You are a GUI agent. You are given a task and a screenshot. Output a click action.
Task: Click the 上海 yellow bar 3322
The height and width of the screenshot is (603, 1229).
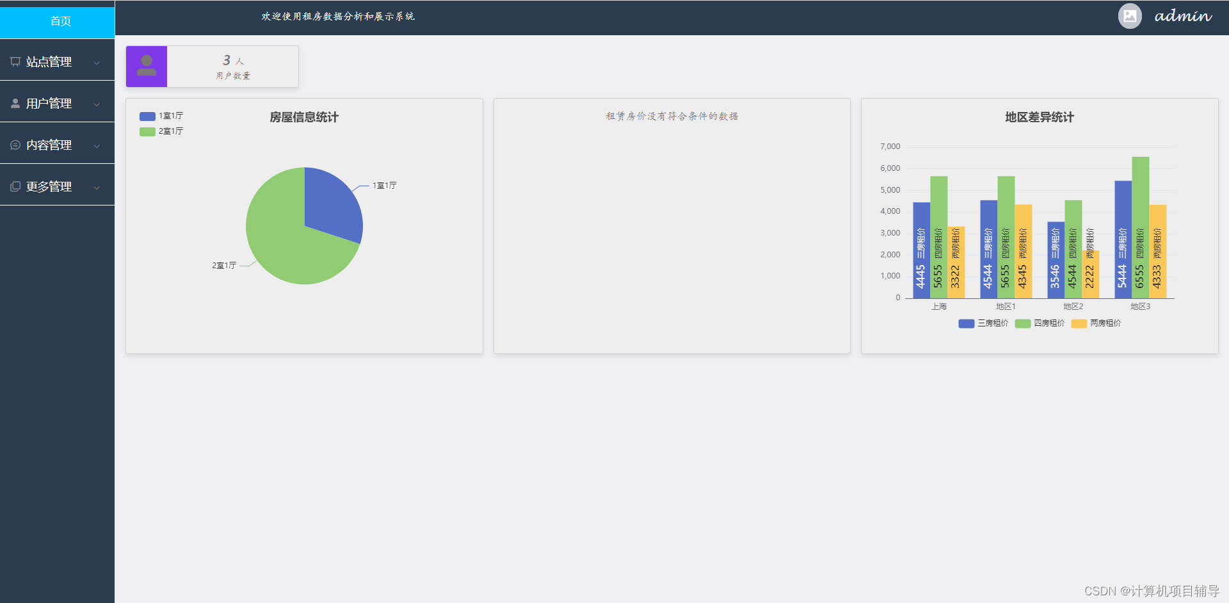pyautogui.click(x=956, y=262)
